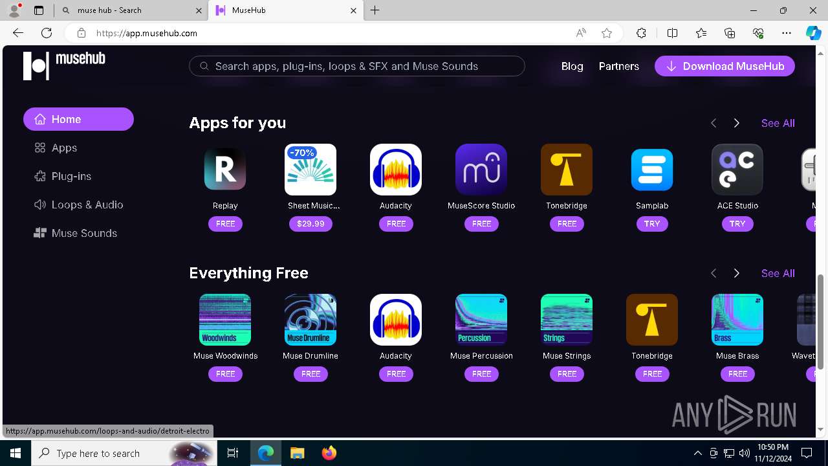The width and height of the screenshot is (828, 466).
Task: Open the Muse Percussion icon
Action: [481, 320]
